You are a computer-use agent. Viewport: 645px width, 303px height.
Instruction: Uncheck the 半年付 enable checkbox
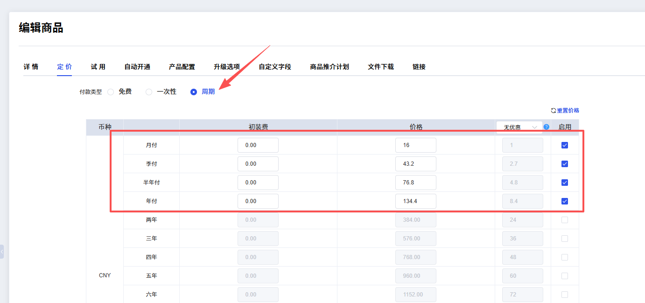565,183
